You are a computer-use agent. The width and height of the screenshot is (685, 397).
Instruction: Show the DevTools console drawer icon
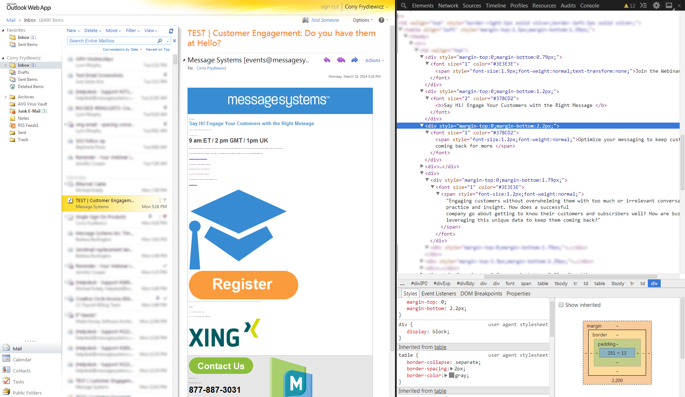(x=644, y=6)
